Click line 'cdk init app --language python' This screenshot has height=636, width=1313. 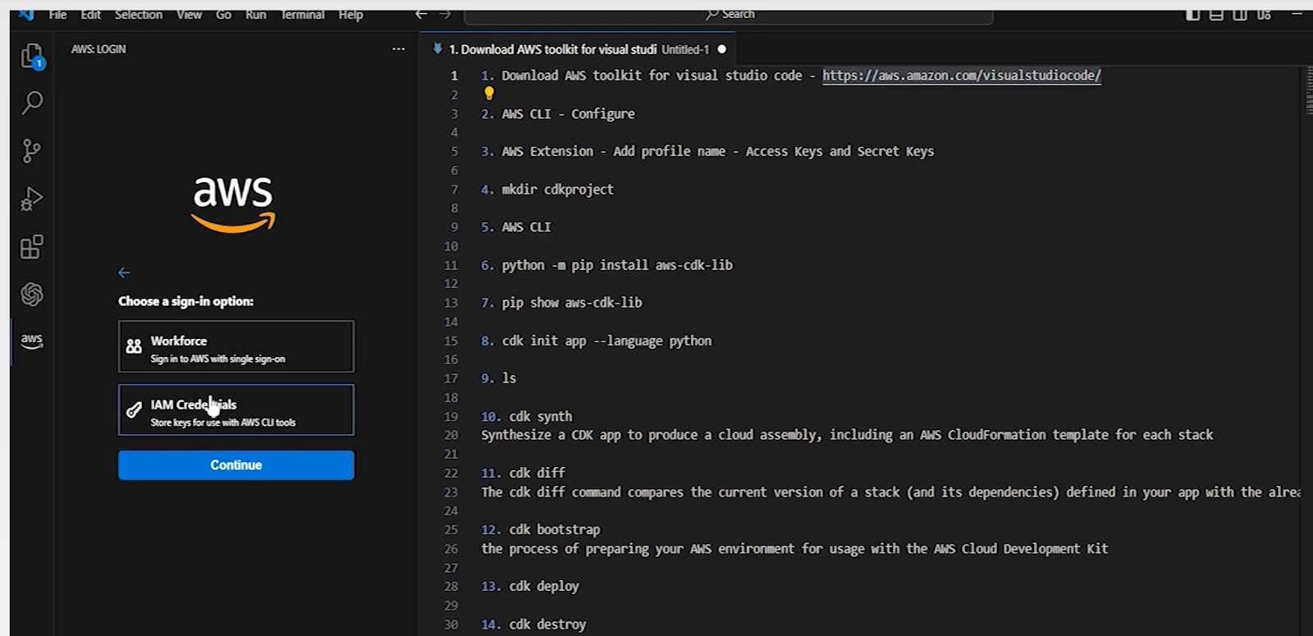click(606, 341)
